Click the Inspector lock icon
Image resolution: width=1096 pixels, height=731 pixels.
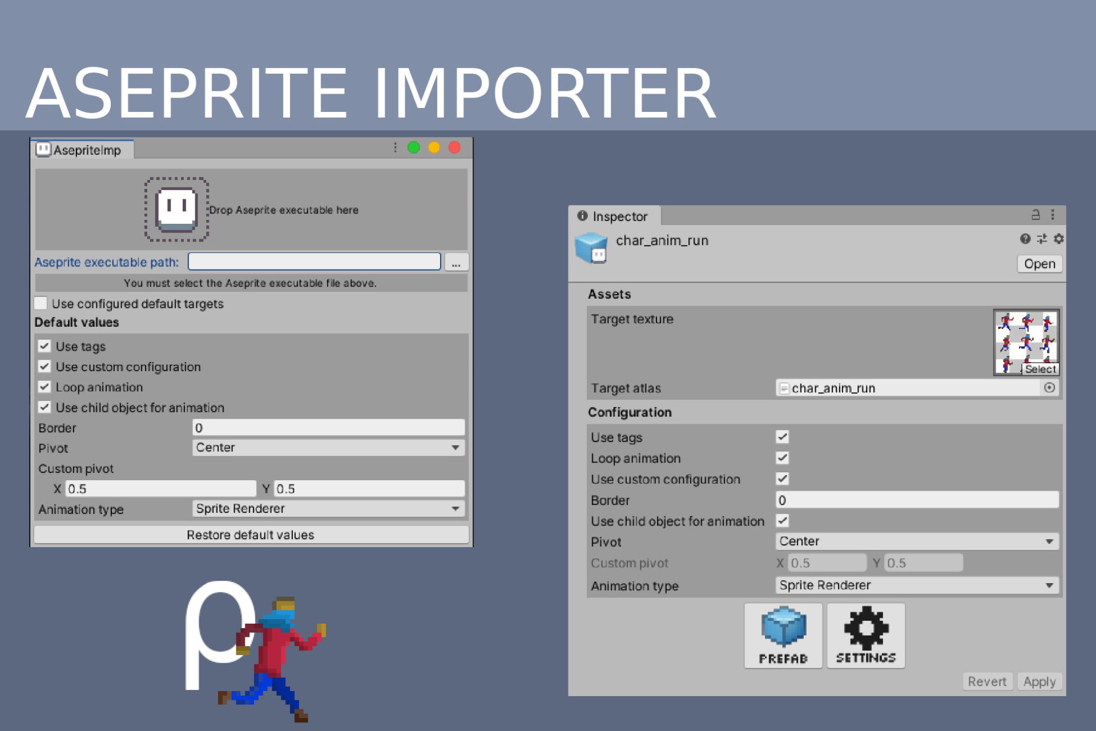1035,215
